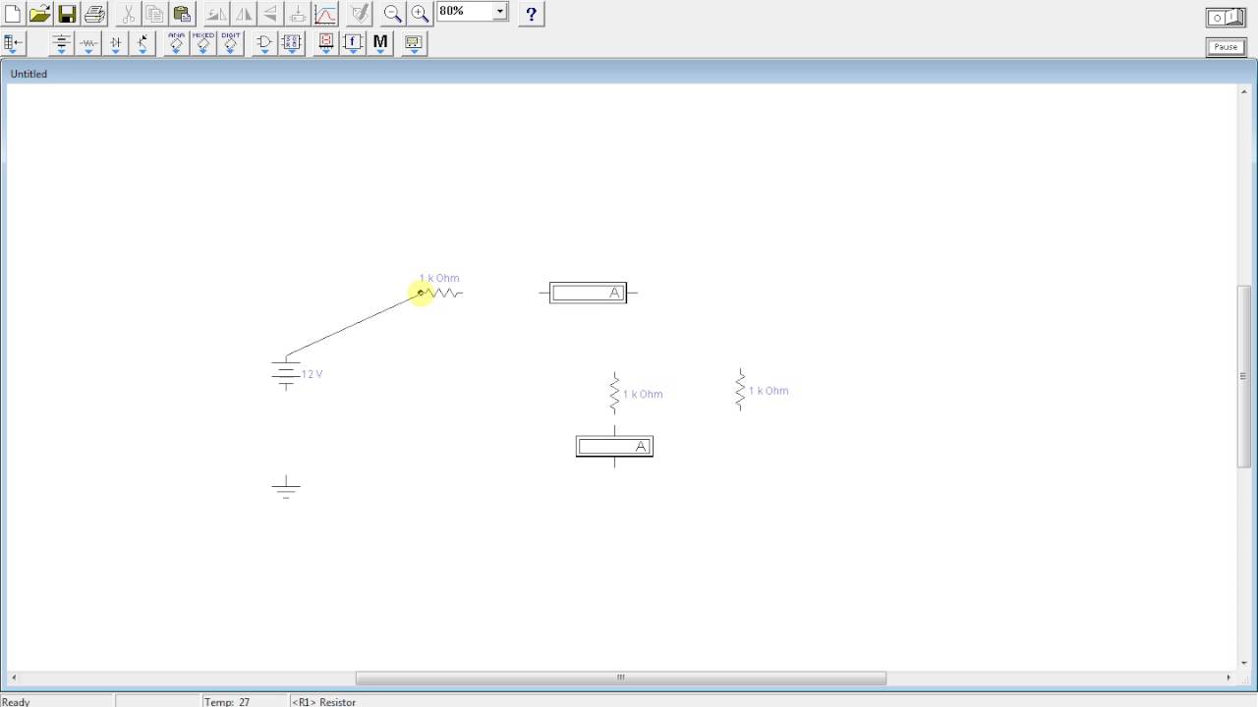Click the 'Untitled' window title
The height and width of the screenshot is (707, 1258).
(29, 74)
